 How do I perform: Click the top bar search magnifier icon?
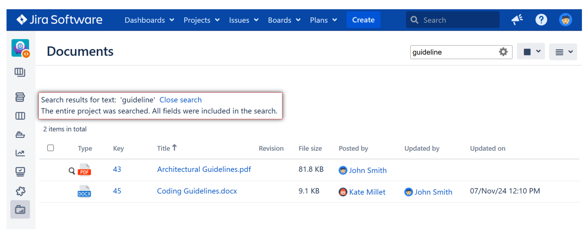click(x=414, y=20)
